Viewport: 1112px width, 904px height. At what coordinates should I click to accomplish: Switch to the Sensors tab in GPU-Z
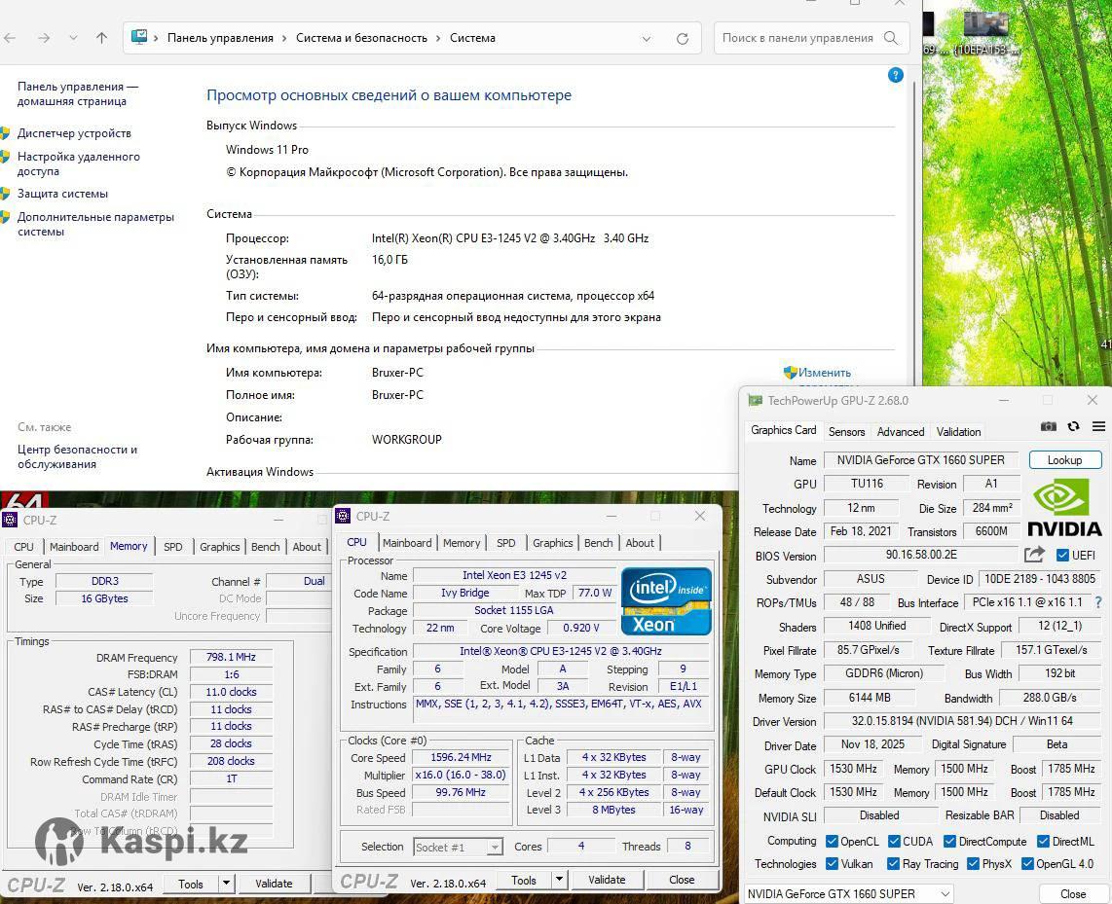[x=846, y=432]
